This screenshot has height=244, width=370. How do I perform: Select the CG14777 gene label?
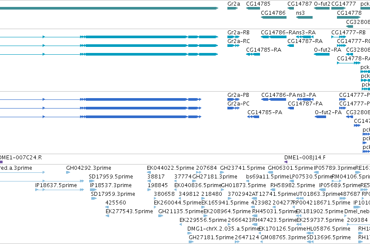343,4
